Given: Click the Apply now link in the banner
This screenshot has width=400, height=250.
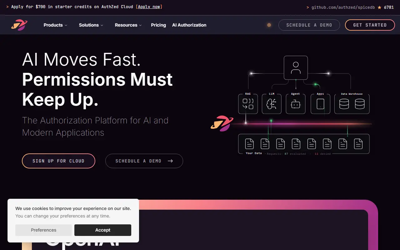Looking at the screenshot, I should click(x=149, y=7).
